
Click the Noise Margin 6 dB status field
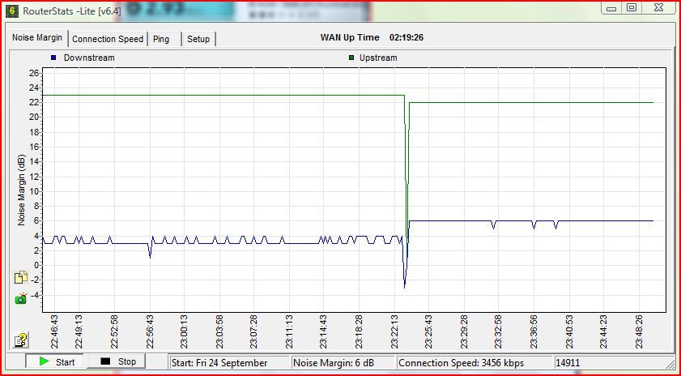point(342,362)
